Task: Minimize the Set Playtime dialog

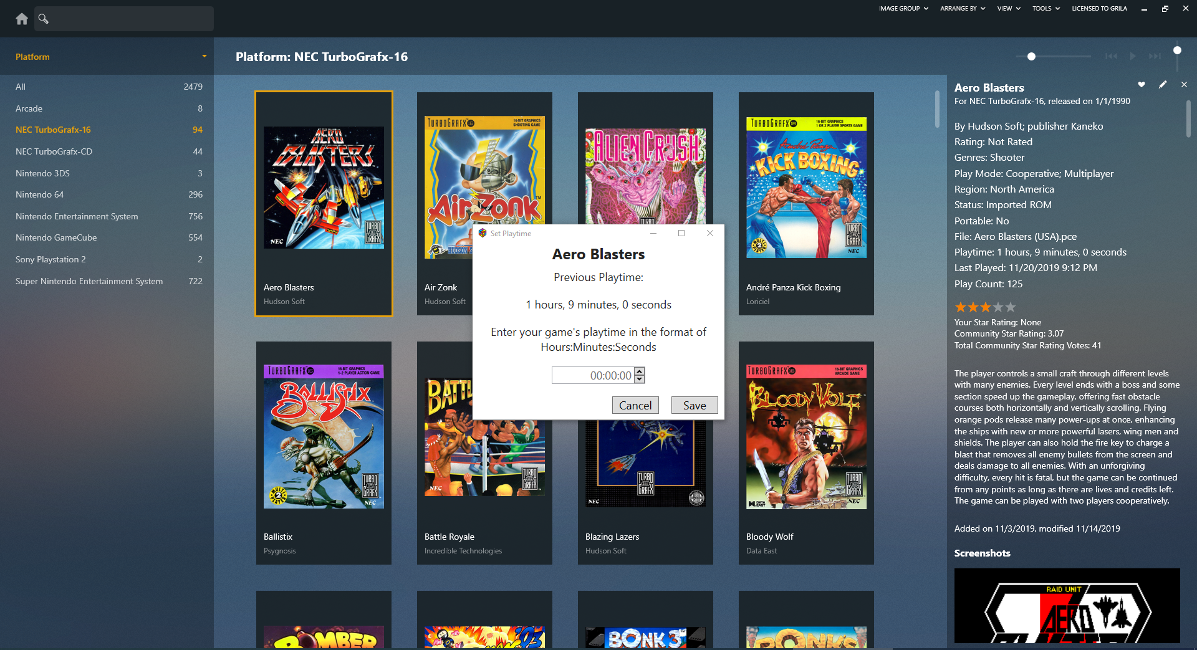Action: tap(653, 233)
